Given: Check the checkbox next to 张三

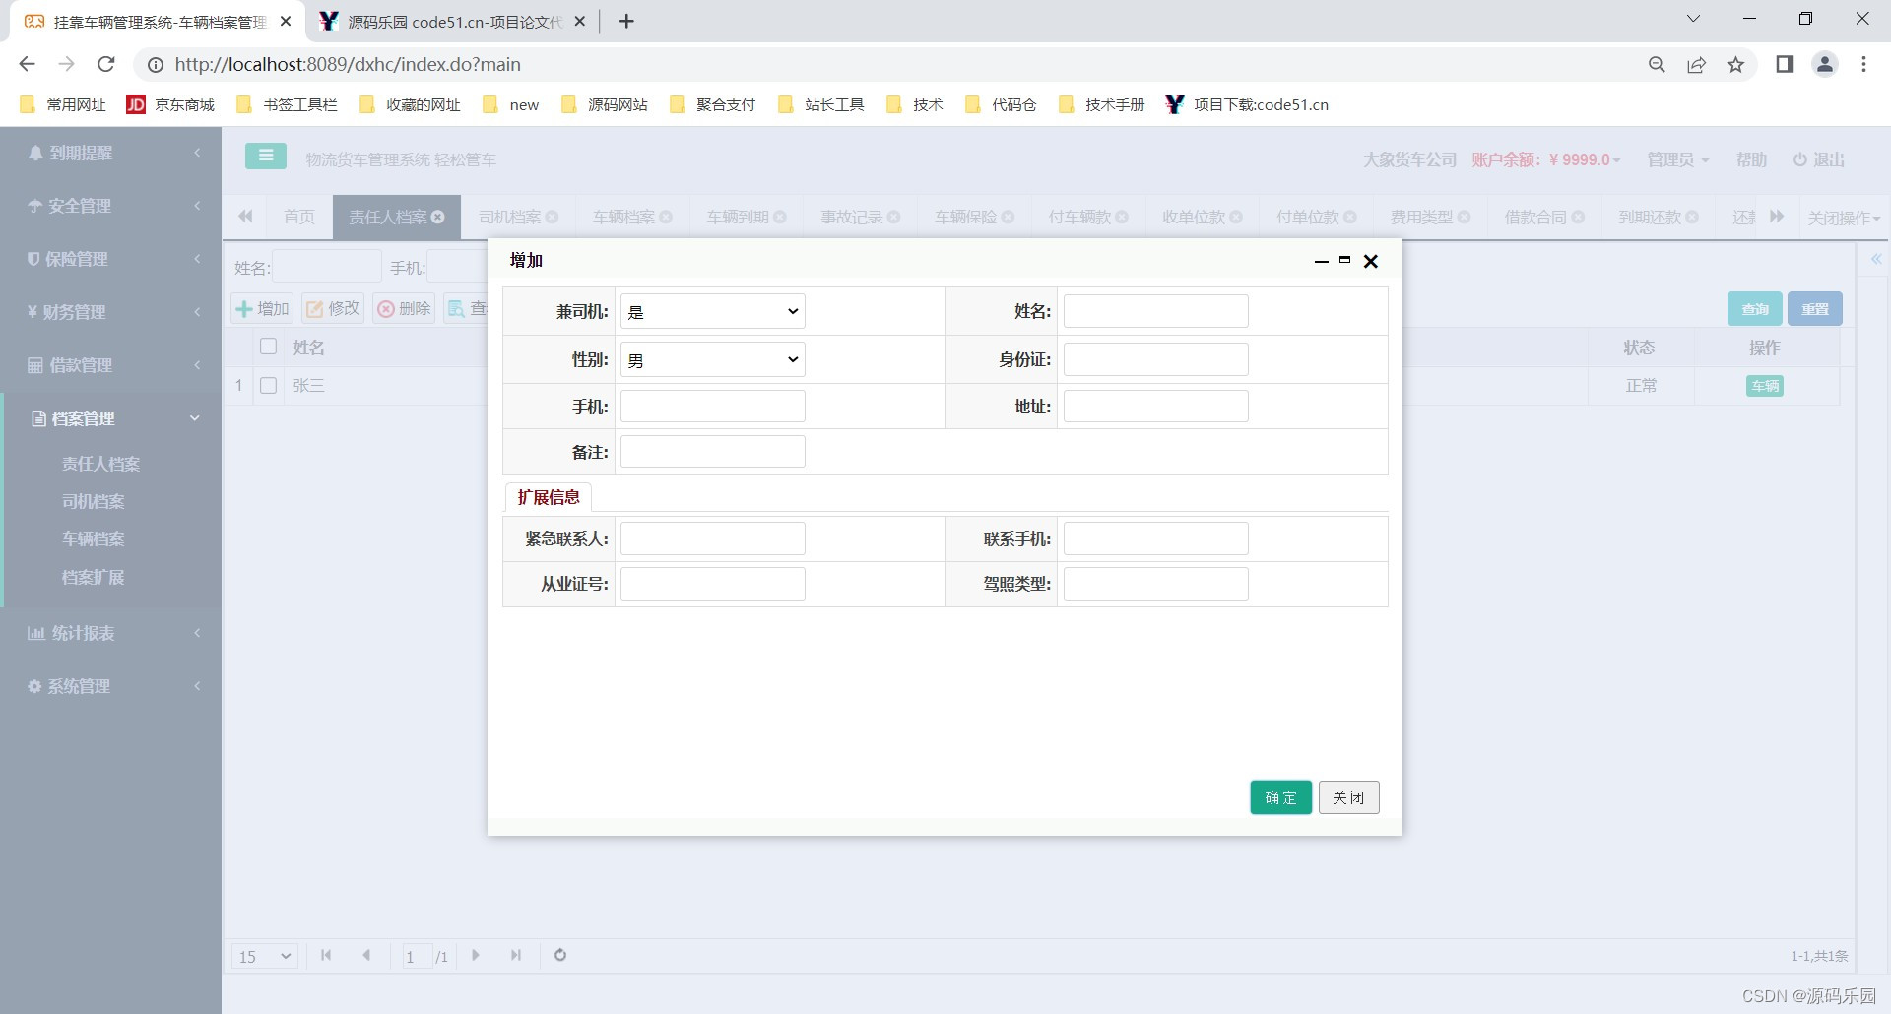Looking at the screenshot, I should (x=268, y=385).
